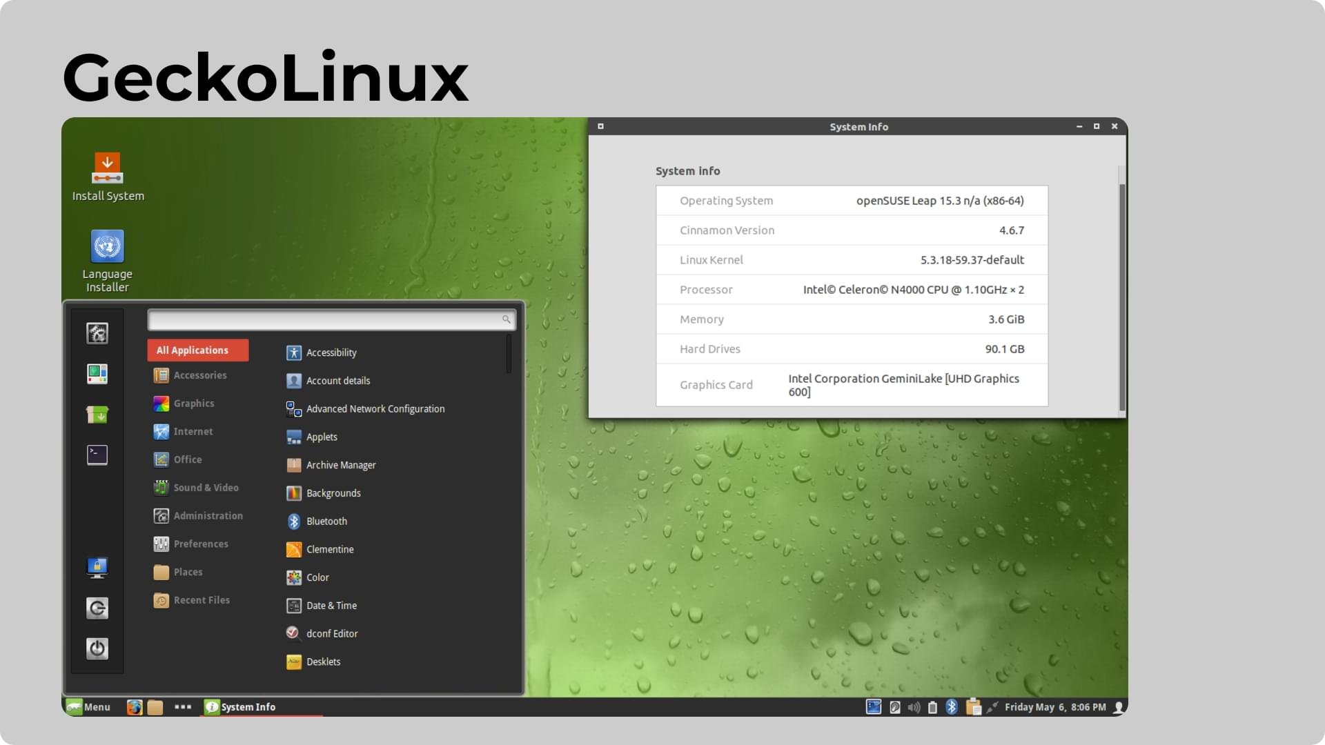The height and width of the screenshot is (745, 1325).
Task: Open package installer icon with green arrow
Action: [x=97, y=415]
